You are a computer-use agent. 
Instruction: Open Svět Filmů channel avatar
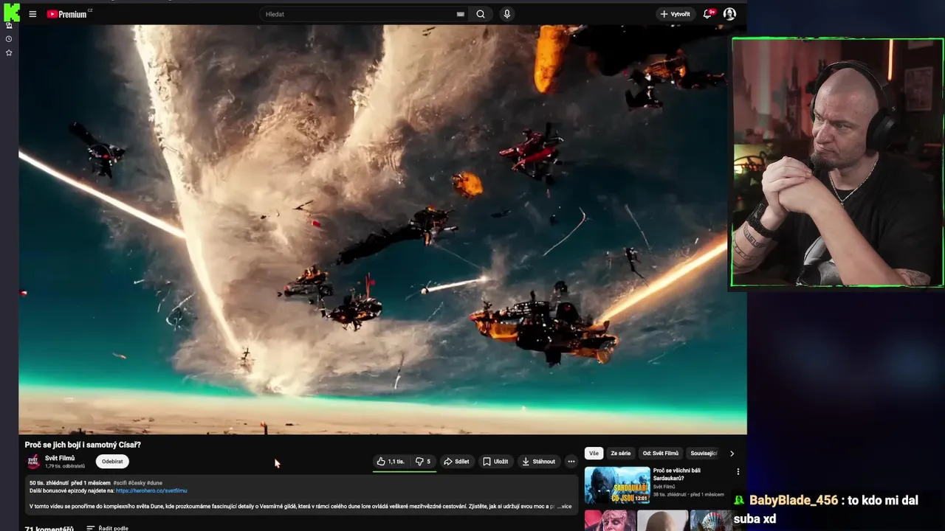[x=33, y=462]
